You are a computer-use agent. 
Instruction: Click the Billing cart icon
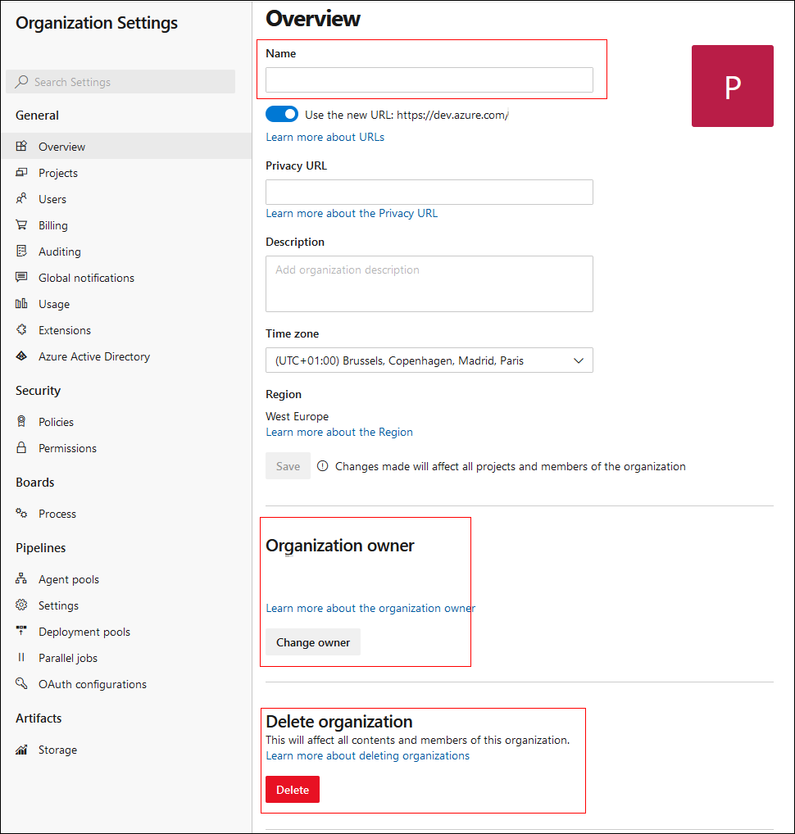tap(21, 224)
